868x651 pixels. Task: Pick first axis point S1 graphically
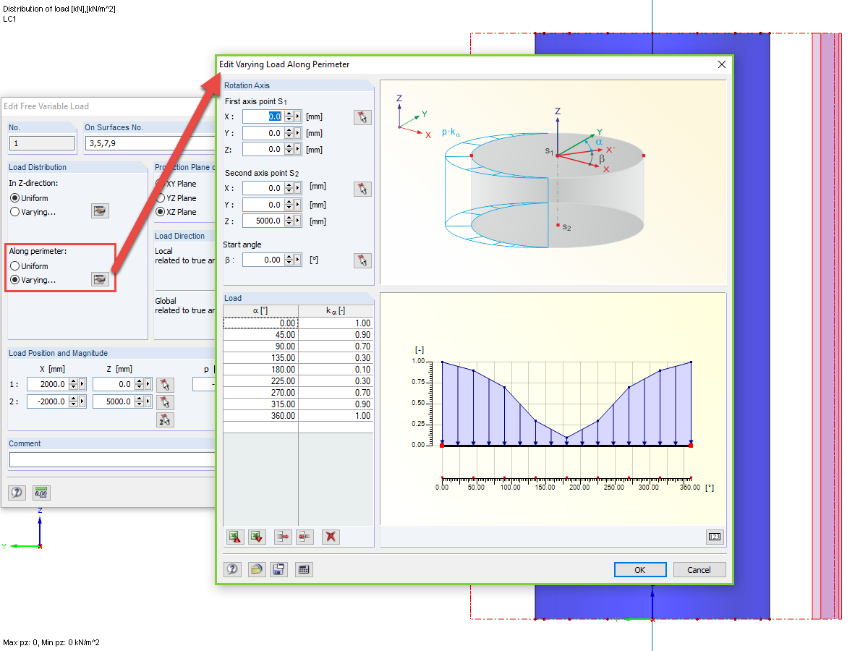362,116
